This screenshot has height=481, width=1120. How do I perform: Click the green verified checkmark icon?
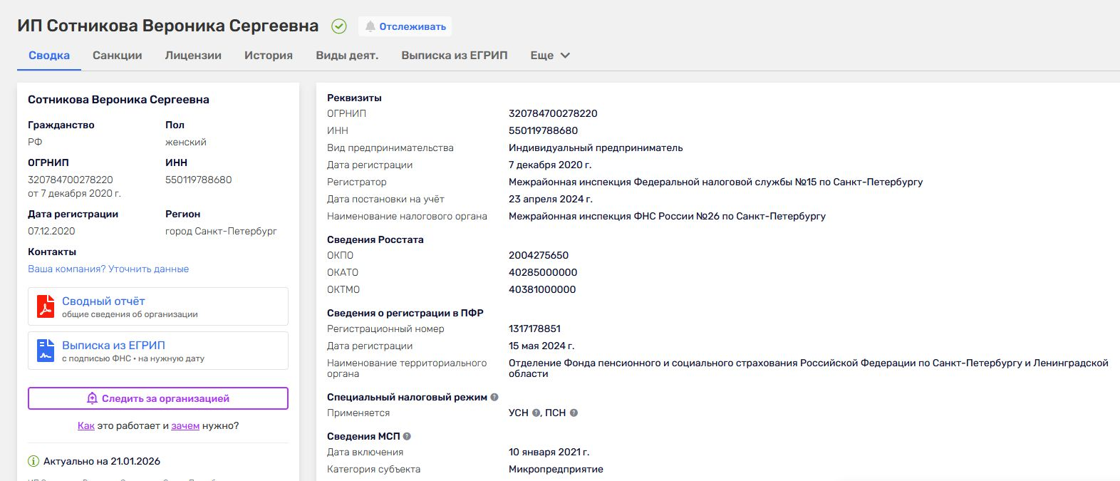(339, 26)
